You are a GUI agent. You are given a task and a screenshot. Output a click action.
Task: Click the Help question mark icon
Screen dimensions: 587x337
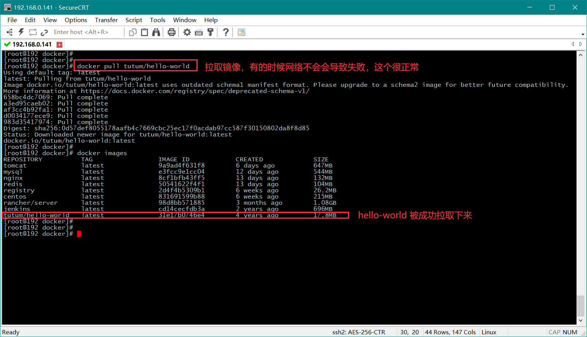tap(226, 32)
